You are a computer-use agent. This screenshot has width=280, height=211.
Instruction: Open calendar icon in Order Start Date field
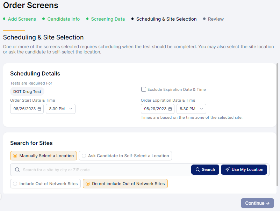tap(40, 109)
